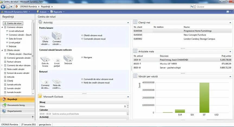The height and width of the screenshot is (127, 234).
Task: Open the Gata de livrare cue stack
Action: [45, 59]
